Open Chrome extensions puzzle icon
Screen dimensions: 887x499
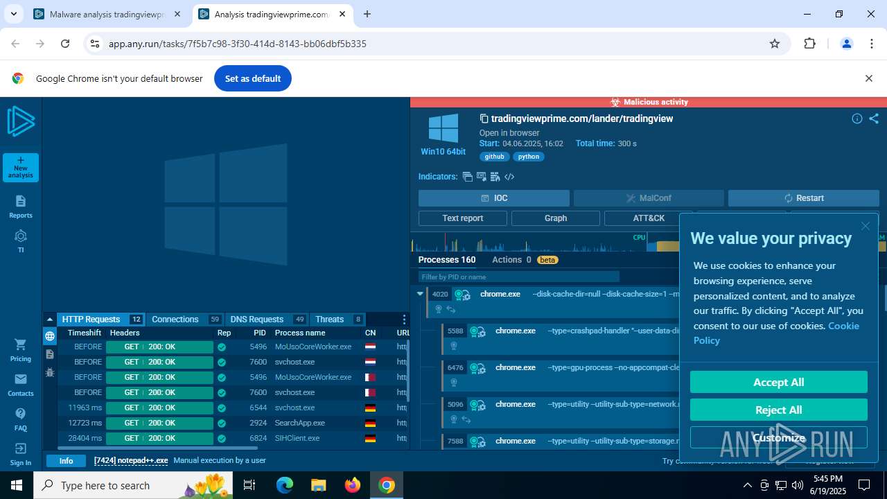(x=810, y=44)
